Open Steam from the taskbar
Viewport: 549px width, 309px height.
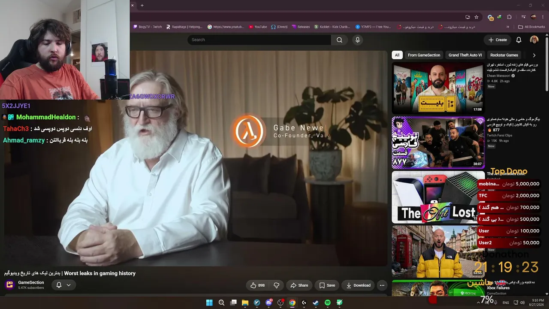point(316,303)
